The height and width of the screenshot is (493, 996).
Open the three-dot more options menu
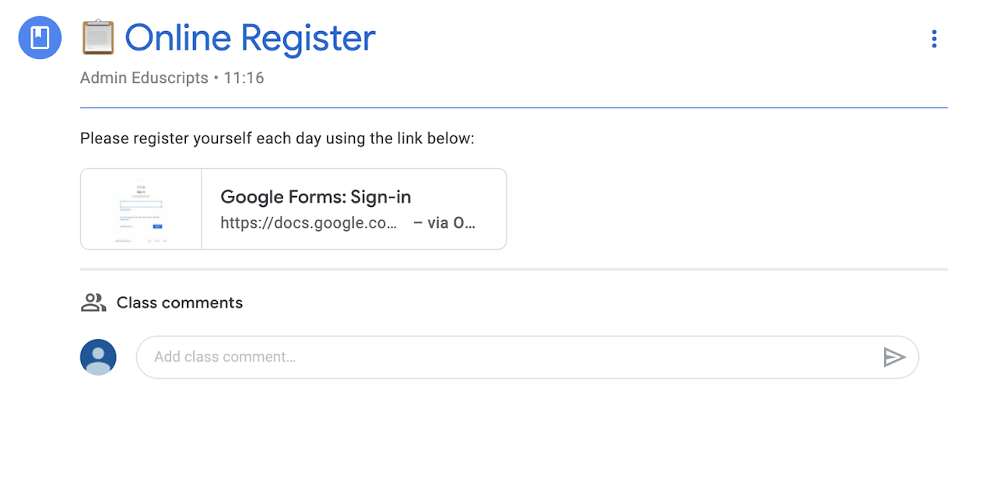(x=934, y=39)
